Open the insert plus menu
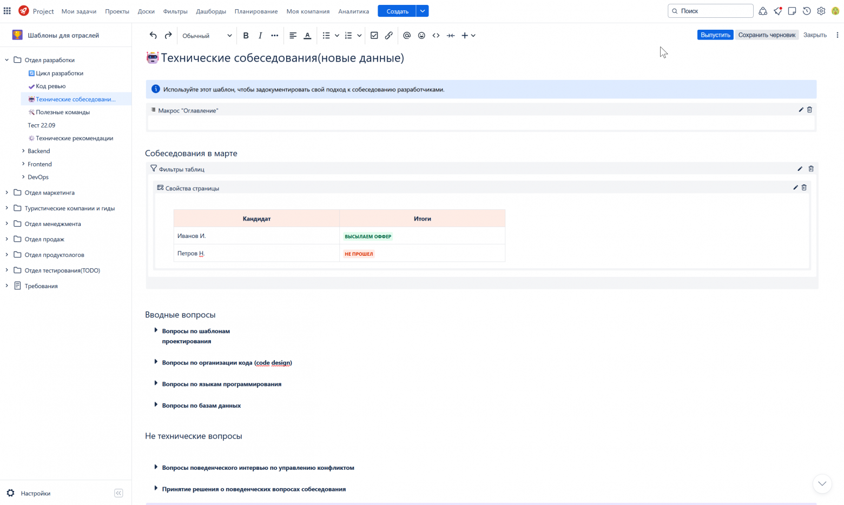 (x=468, y=35)
